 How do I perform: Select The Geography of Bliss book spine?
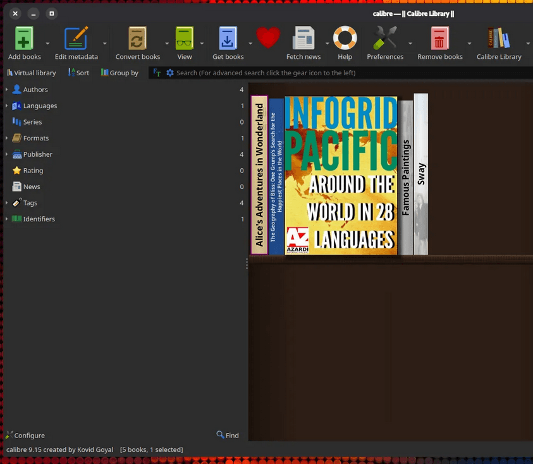[x=276, y=176]
